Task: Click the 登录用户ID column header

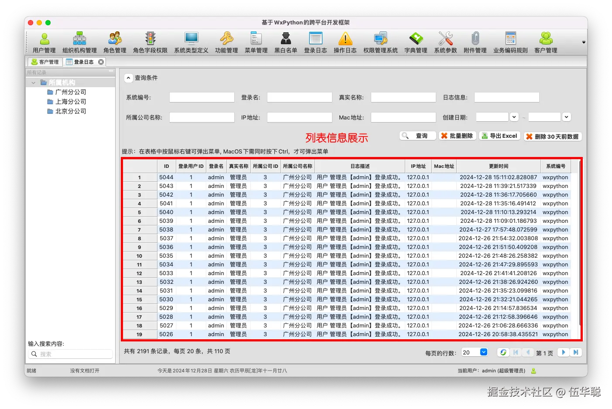Action: [x=191, y=166]
